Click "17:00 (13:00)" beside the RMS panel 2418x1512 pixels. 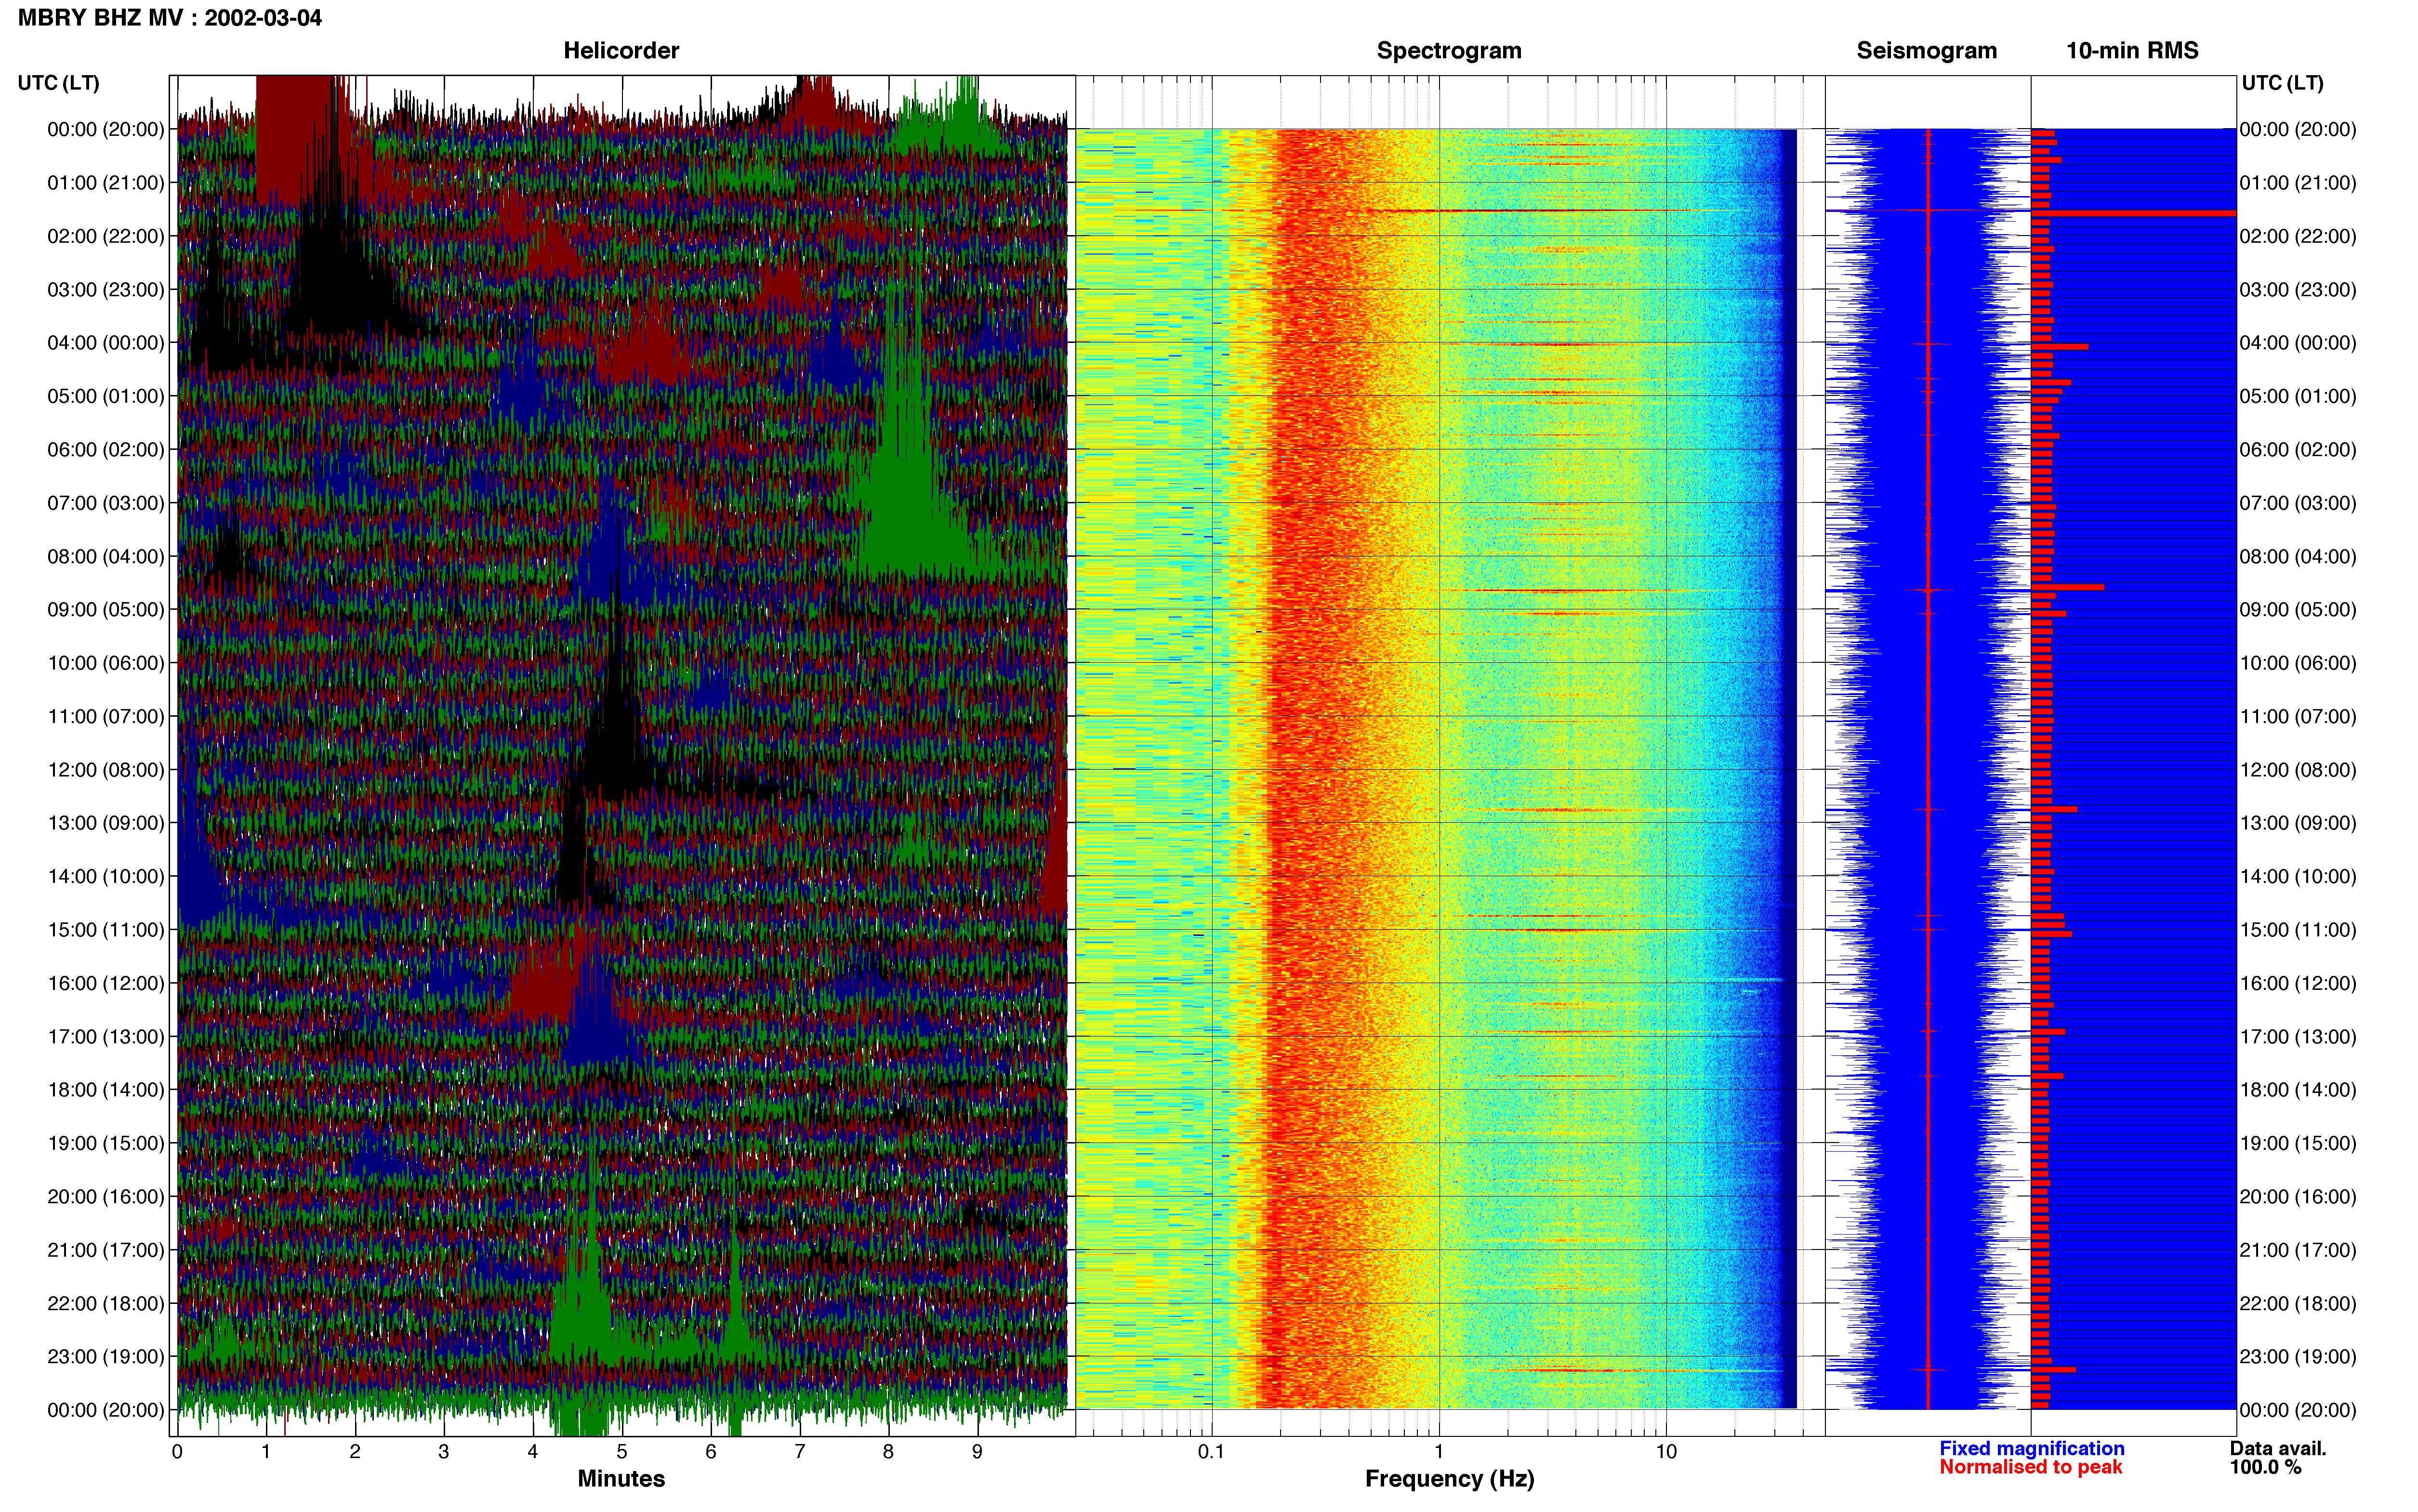point(2298,1037)
